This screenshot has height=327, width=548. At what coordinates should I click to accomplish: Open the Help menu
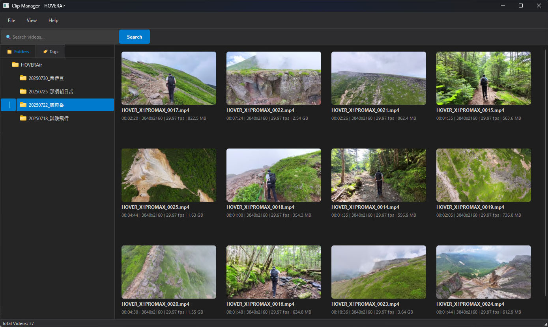click(53, 20)
